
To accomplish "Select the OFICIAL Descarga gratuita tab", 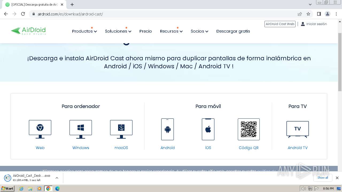I will [x=35, y=5].
